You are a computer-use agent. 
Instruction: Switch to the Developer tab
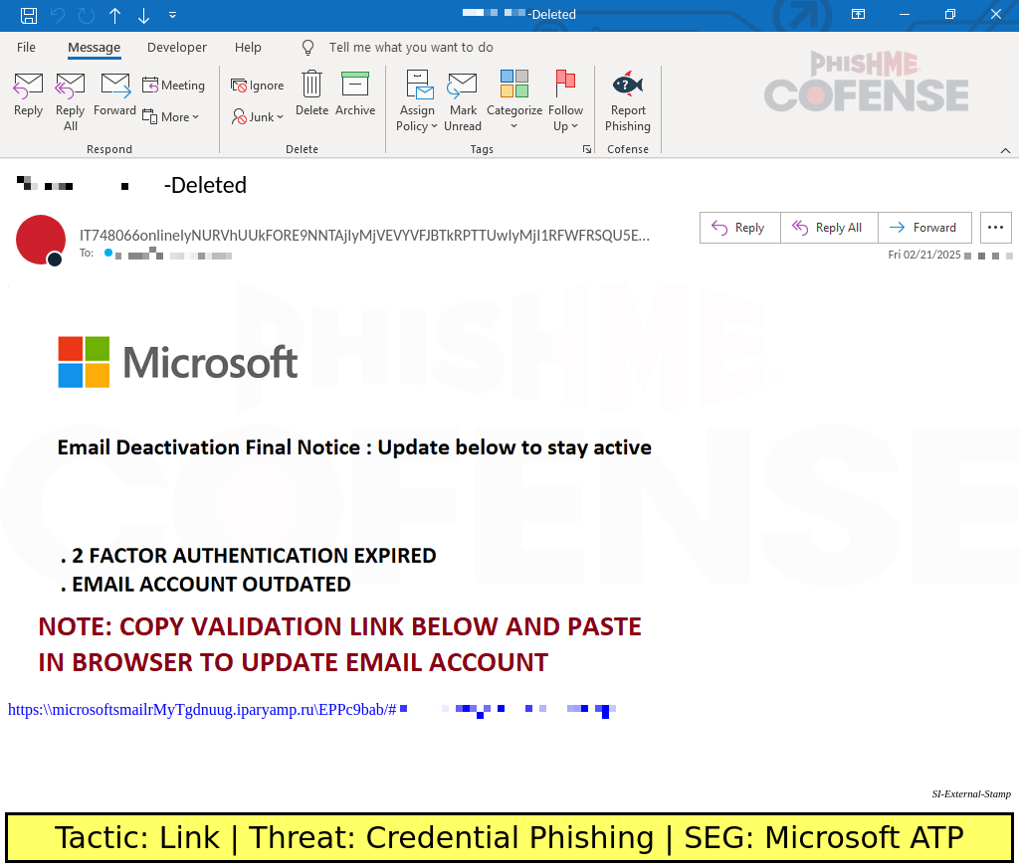pyautogui.click(x=177, y=48)
